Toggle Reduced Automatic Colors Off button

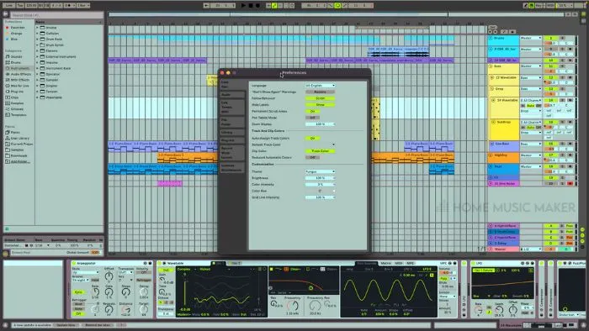[312, 157]
